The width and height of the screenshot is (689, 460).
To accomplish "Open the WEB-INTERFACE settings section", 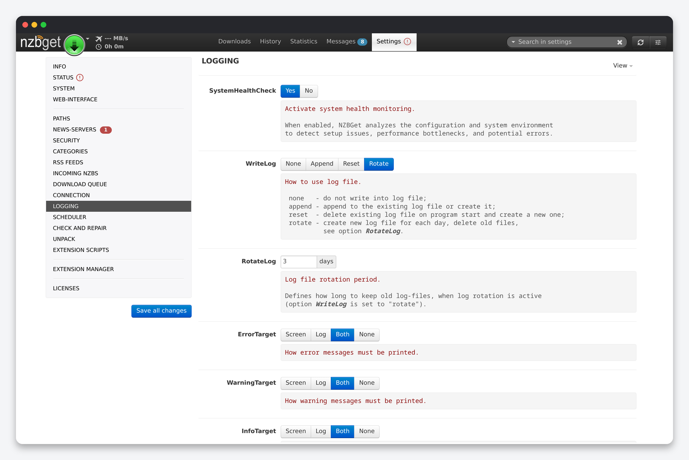I will click(x=119, y=99).
